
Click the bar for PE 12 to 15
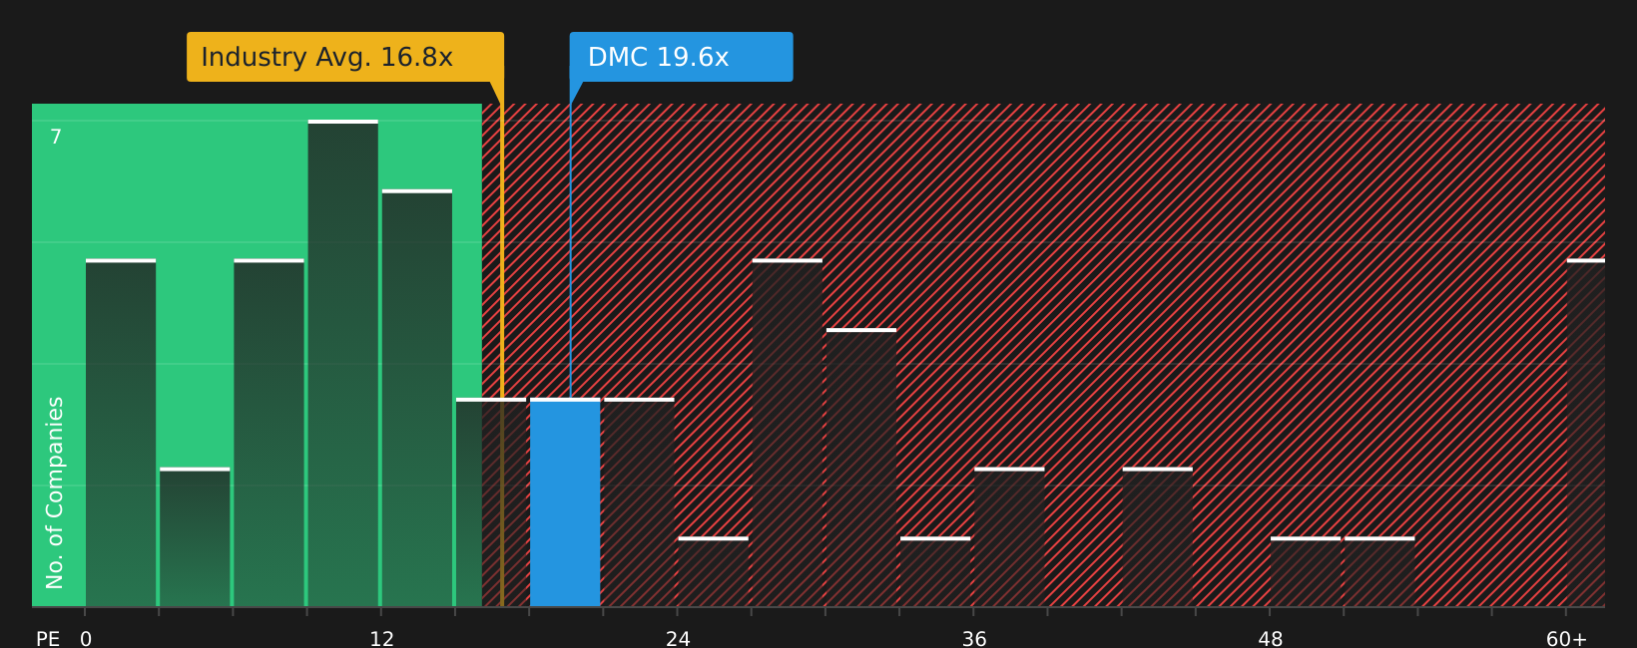pyautogui.click(x=417, y=398)
